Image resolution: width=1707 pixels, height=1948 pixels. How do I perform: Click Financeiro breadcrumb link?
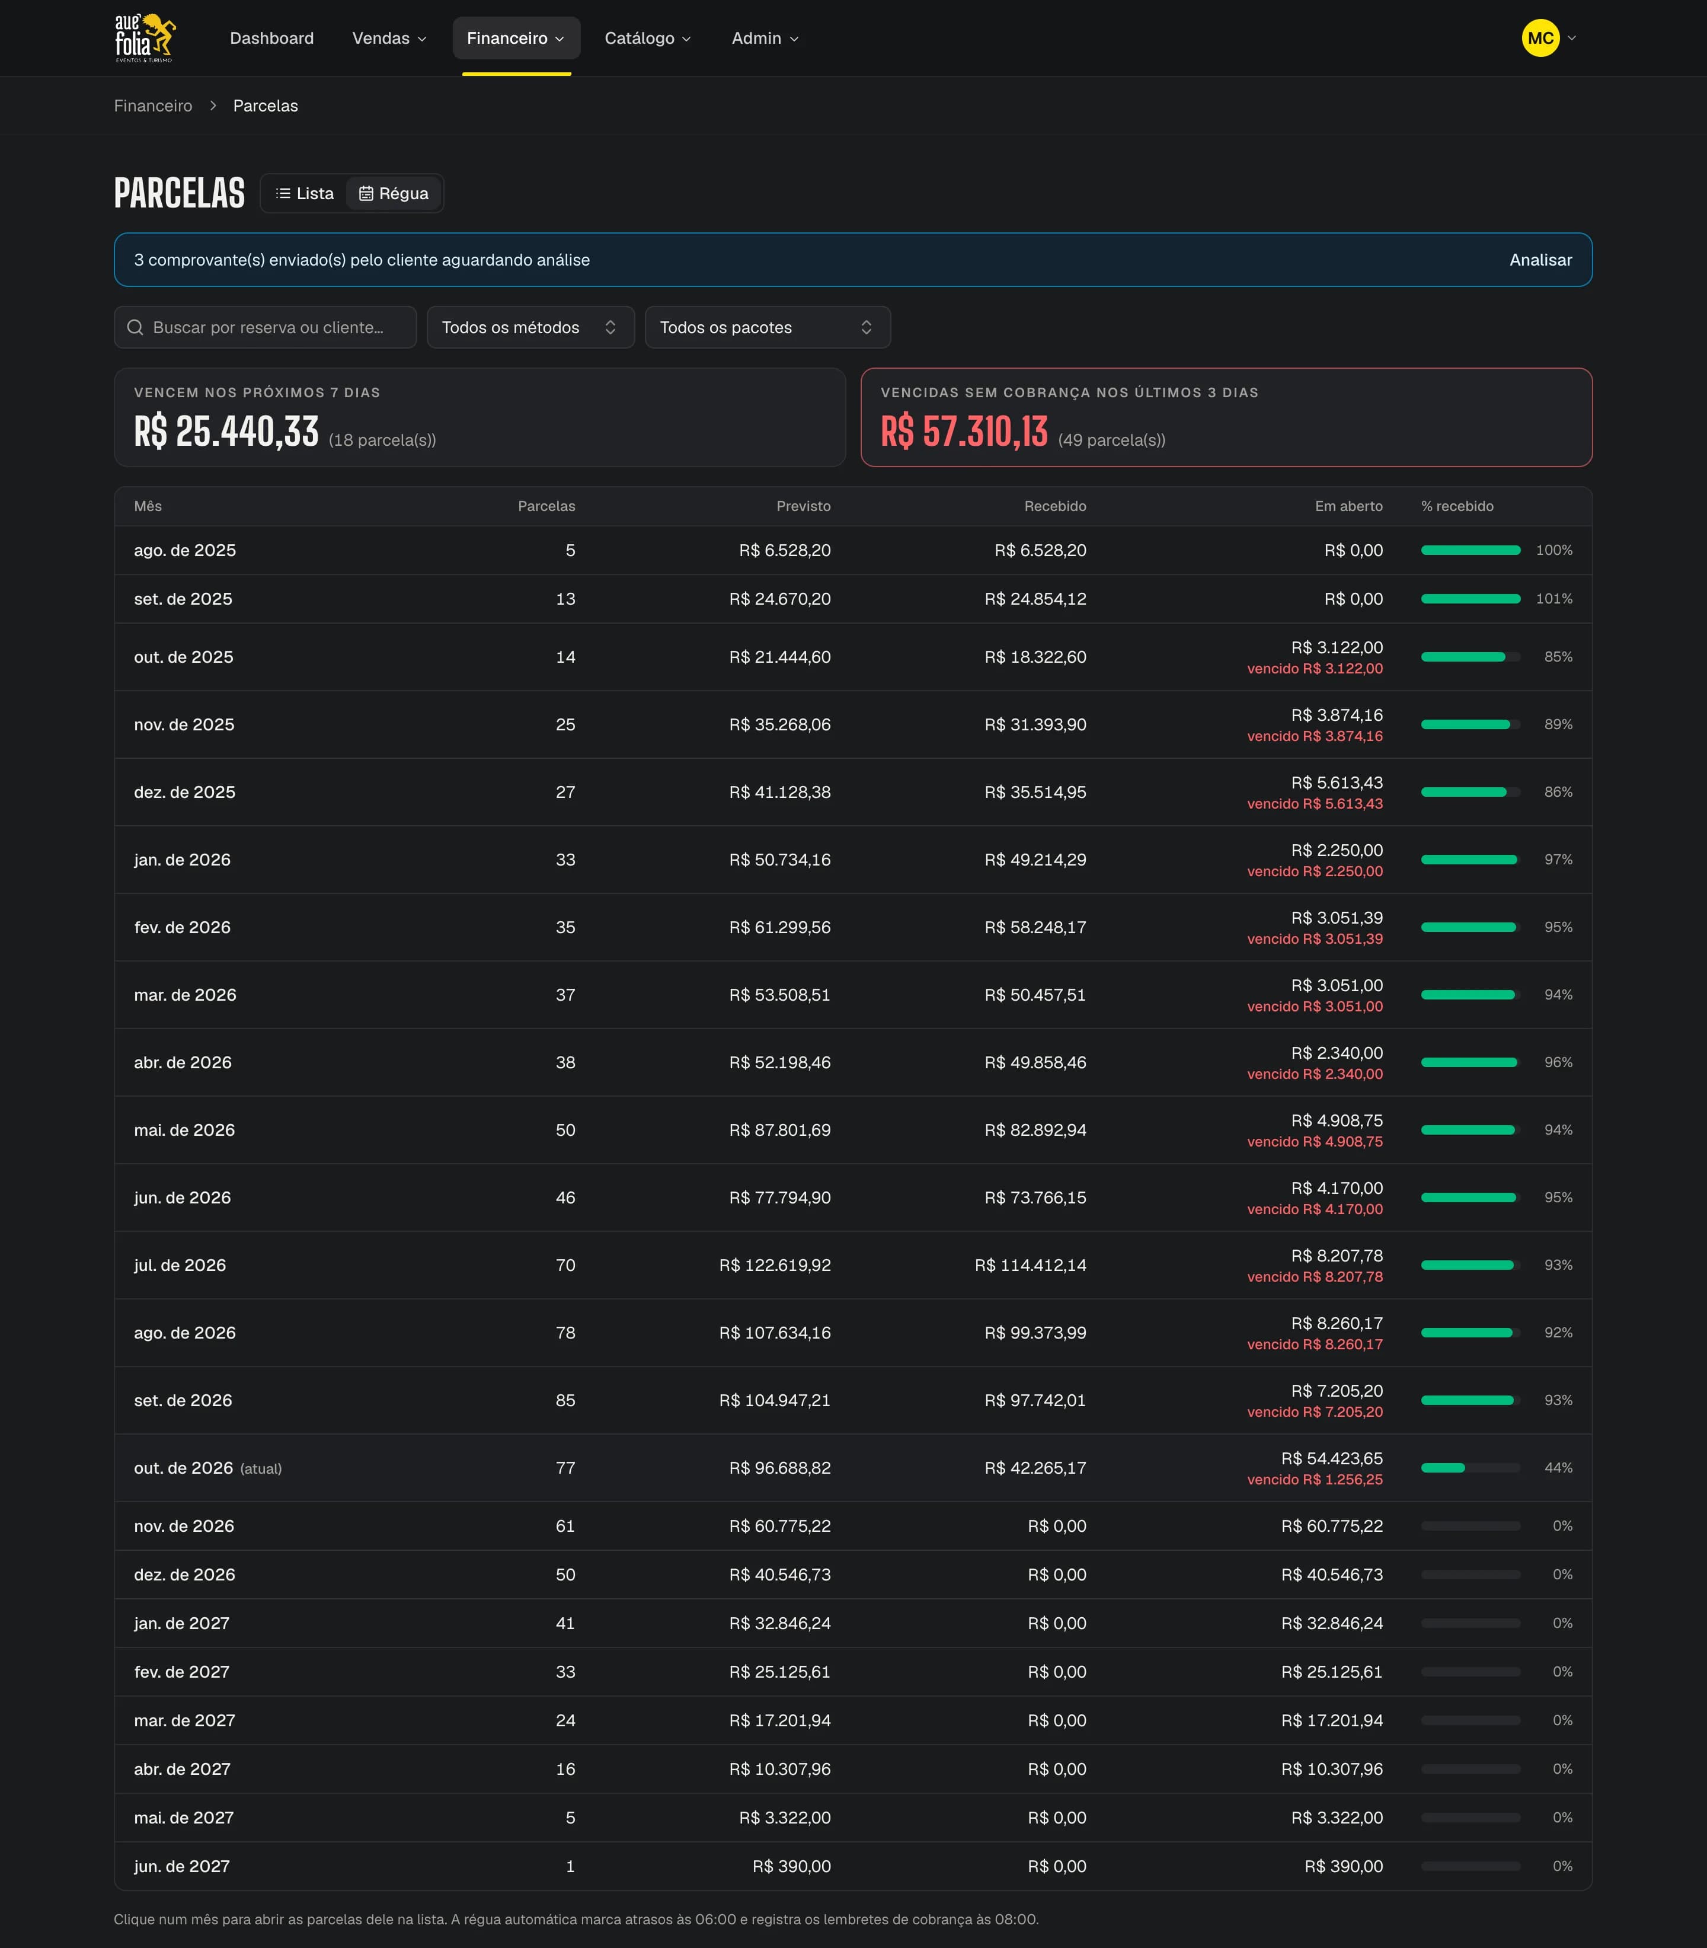[154, 106]
